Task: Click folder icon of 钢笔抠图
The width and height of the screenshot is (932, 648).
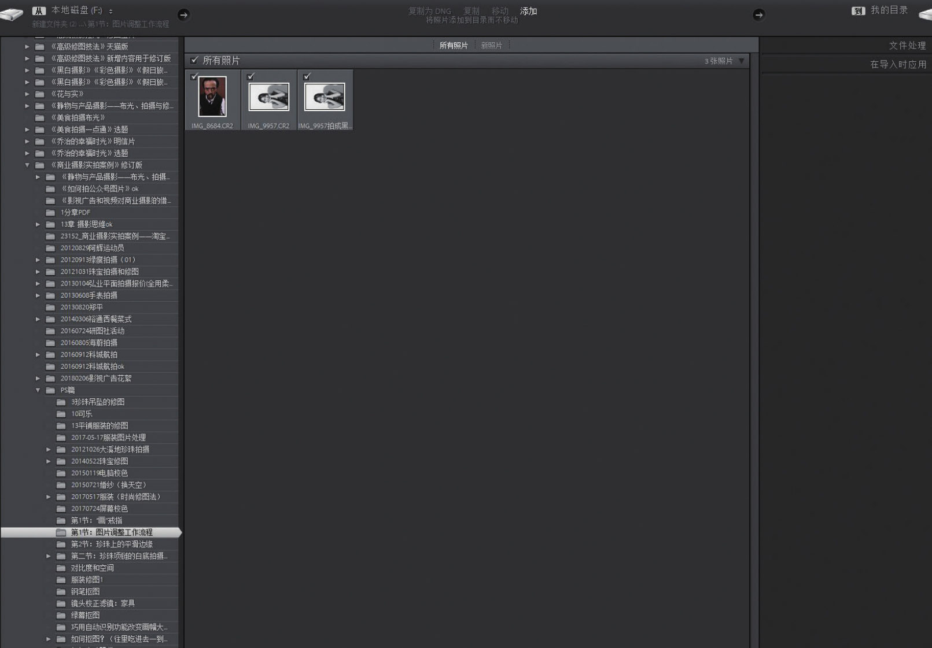Action: 61,591
